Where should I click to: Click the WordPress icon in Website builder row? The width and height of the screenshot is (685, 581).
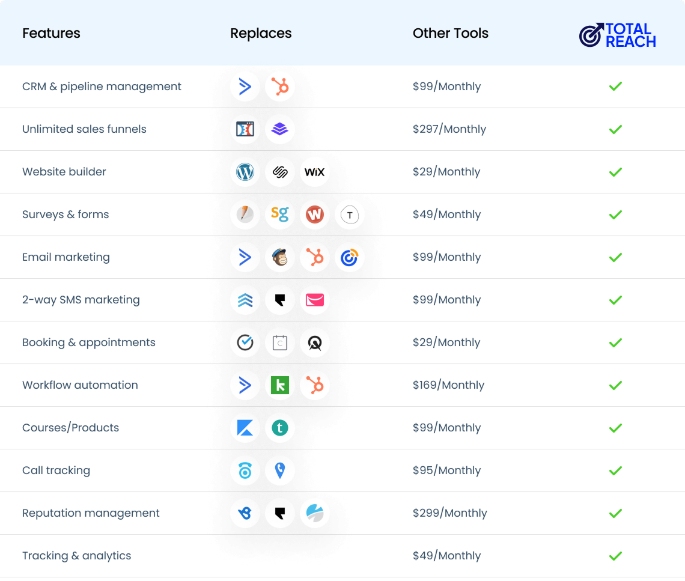pyautogui.click(x=245, y=172)
